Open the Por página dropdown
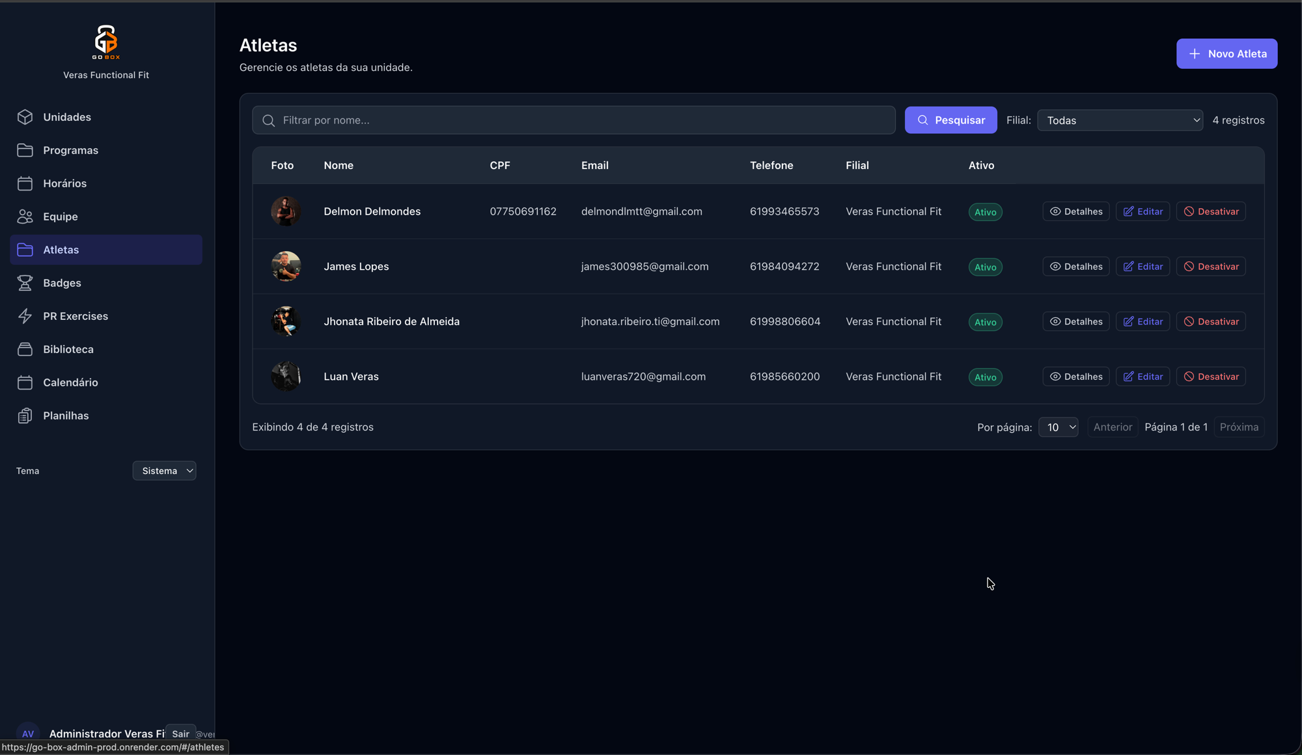 pos(1058,427)
